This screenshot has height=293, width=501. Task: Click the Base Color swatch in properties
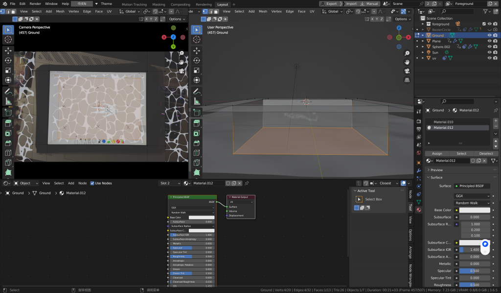(475, 210)
